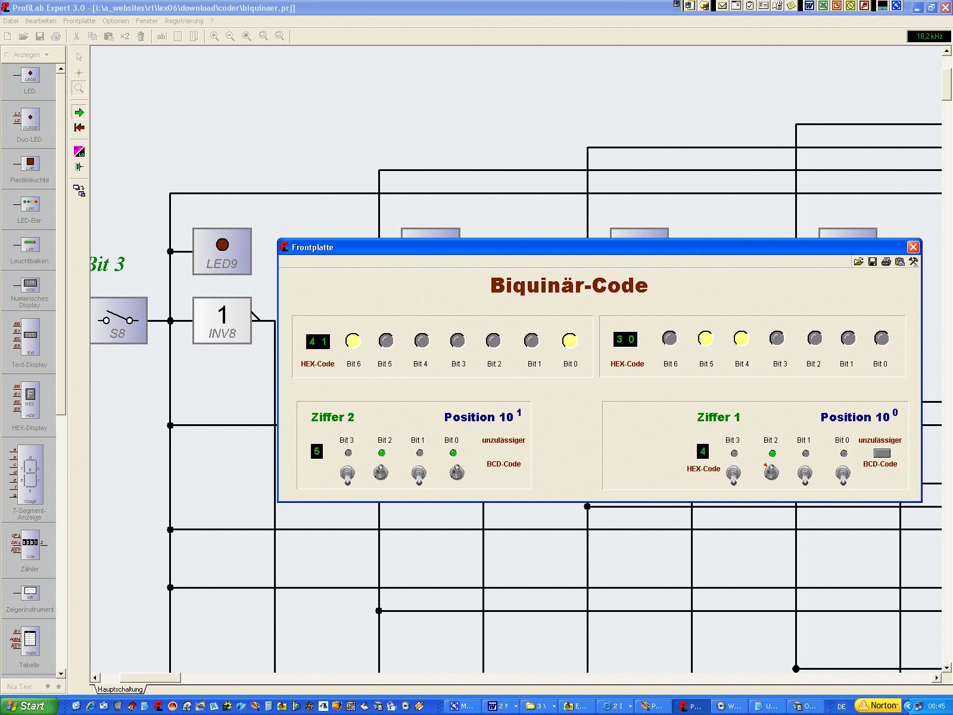Click the horizontal scrollbar left arrow
Screen dimensions: 953x715
click(95, 677)
